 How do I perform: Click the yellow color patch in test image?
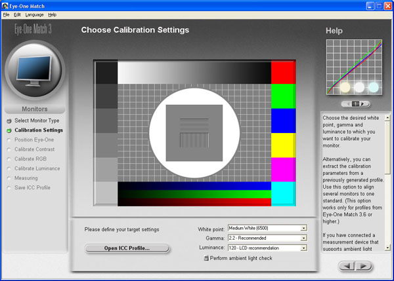click(x=283, y=145)
